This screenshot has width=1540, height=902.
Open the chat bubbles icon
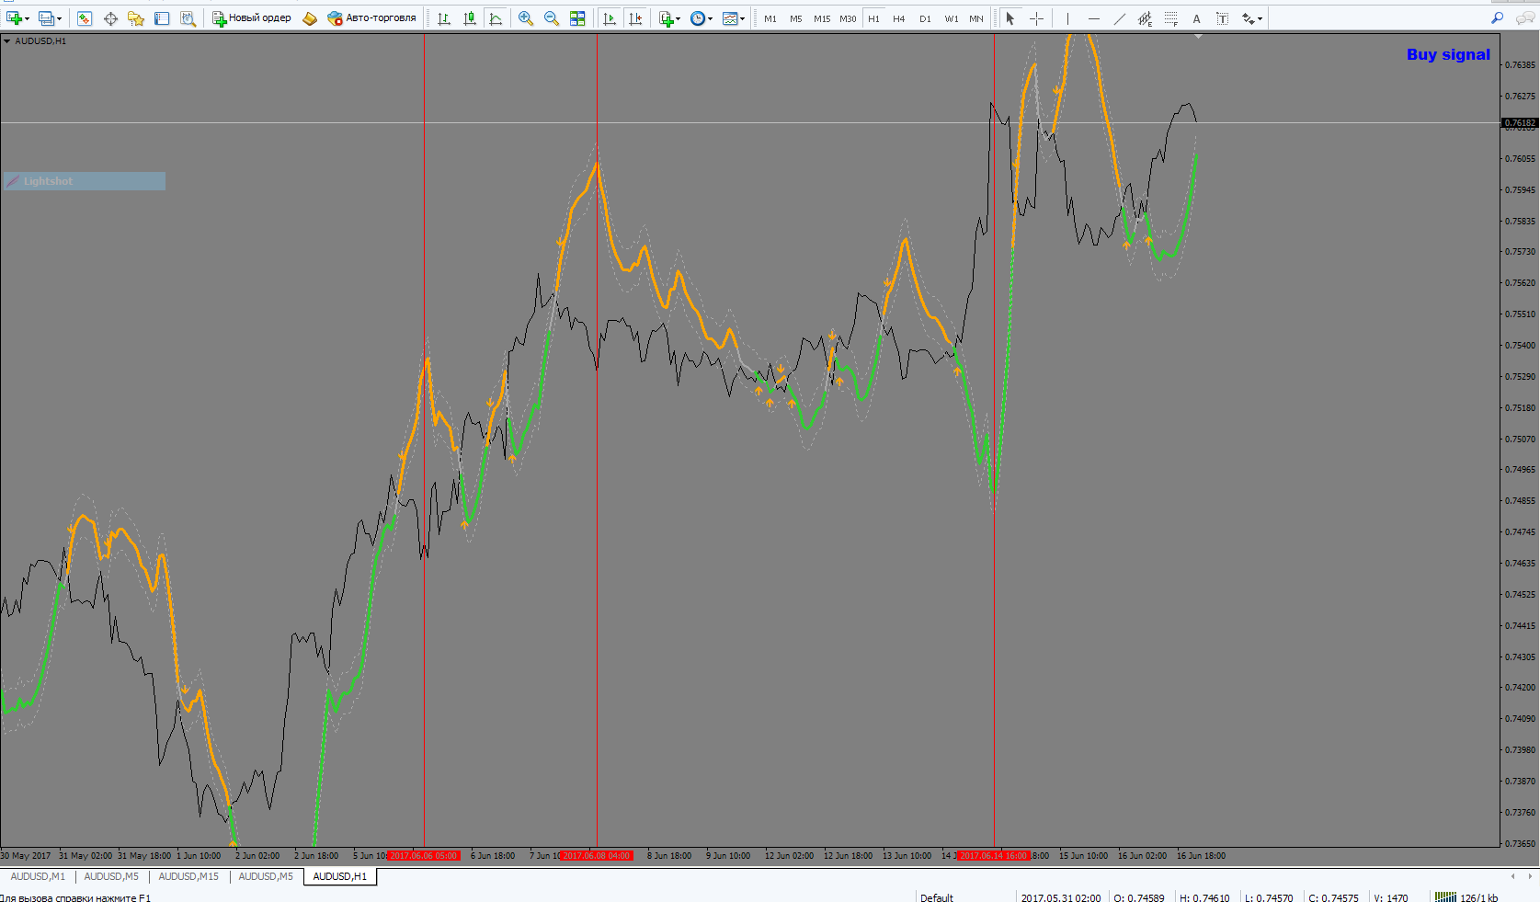click(x=1524, y=18)
